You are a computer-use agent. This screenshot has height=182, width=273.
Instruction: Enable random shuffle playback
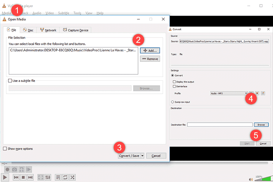(72, 177)
